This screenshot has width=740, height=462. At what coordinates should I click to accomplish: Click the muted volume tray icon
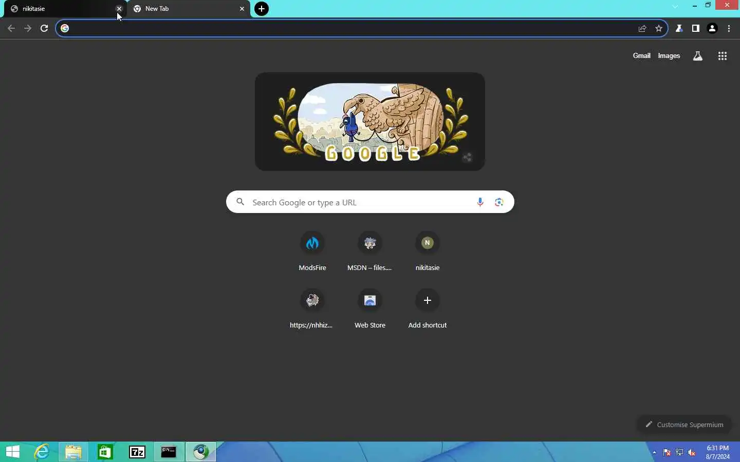pos(692,452)
